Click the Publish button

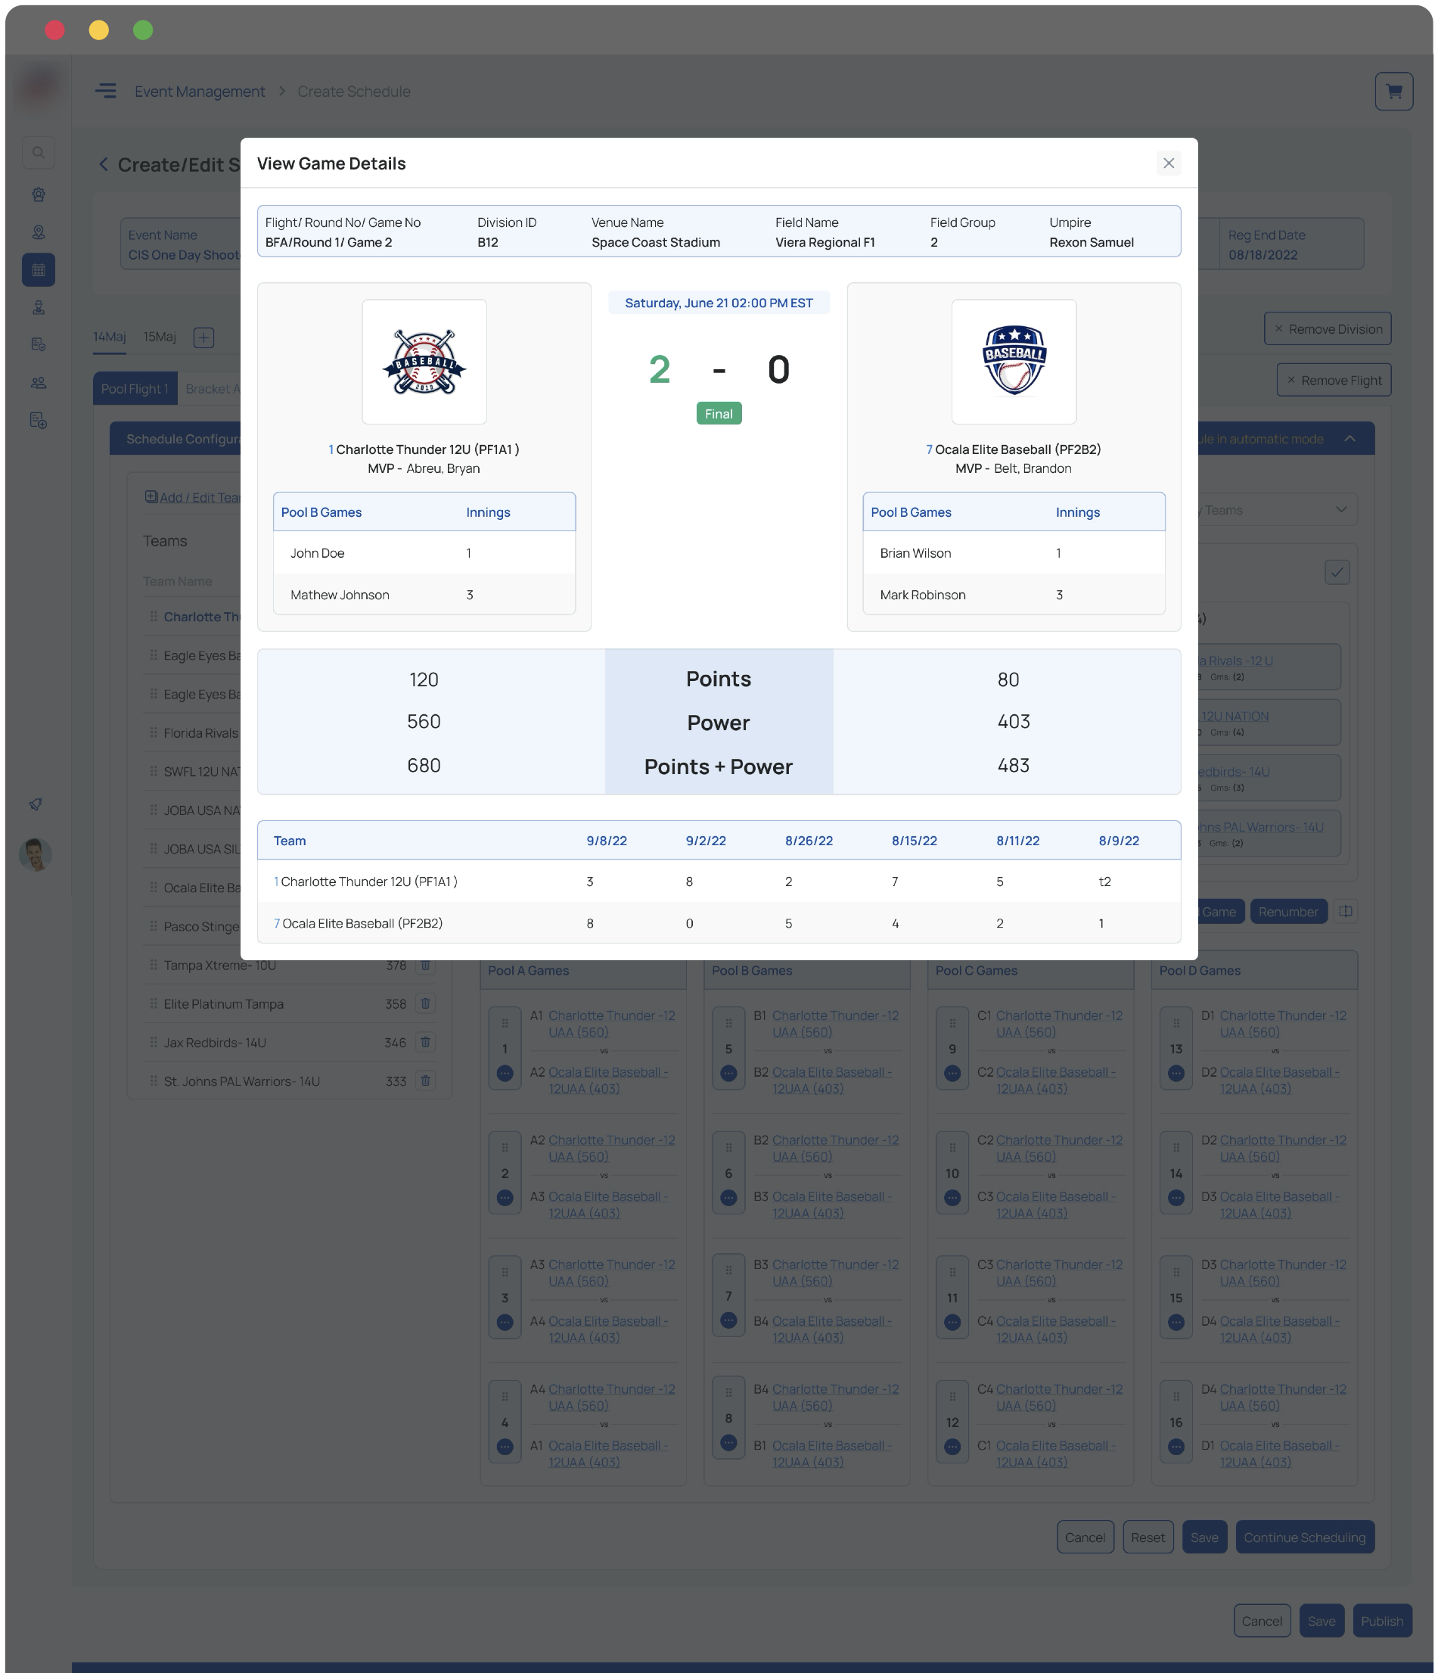pos(1381,1621)
